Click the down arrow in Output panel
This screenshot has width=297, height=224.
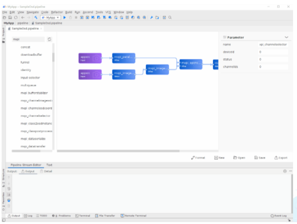point(9,183)
